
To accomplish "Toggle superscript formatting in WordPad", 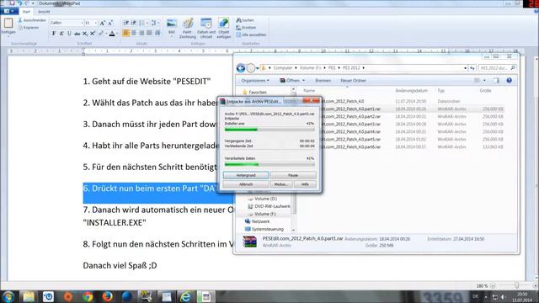I will pyautogui.click(x=93, y=34).
